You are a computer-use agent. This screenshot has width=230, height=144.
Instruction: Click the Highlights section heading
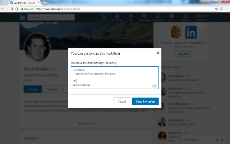(x=31, y=138)
